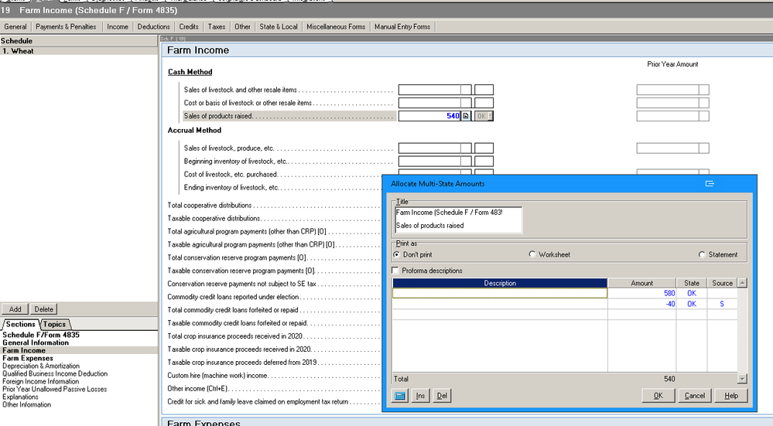Open the Payments & Penalties tab
The height and width of the screenshot is (426, 773).
[66, 26]
